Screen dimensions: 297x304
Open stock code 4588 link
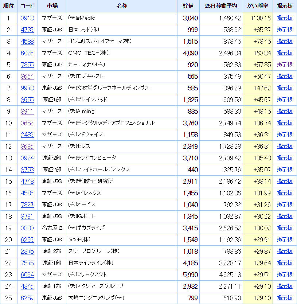pos(27,41)
